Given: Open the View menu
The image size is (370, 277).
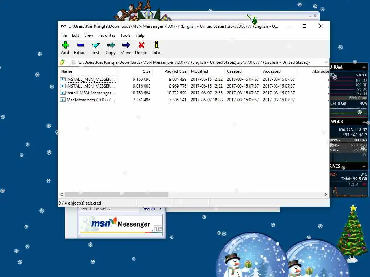Looking at the screenshot, I should point(89,35).
